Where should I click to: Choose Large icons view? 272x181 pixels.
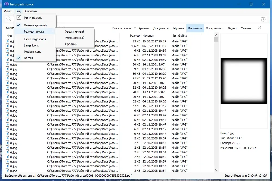(35, 45)
